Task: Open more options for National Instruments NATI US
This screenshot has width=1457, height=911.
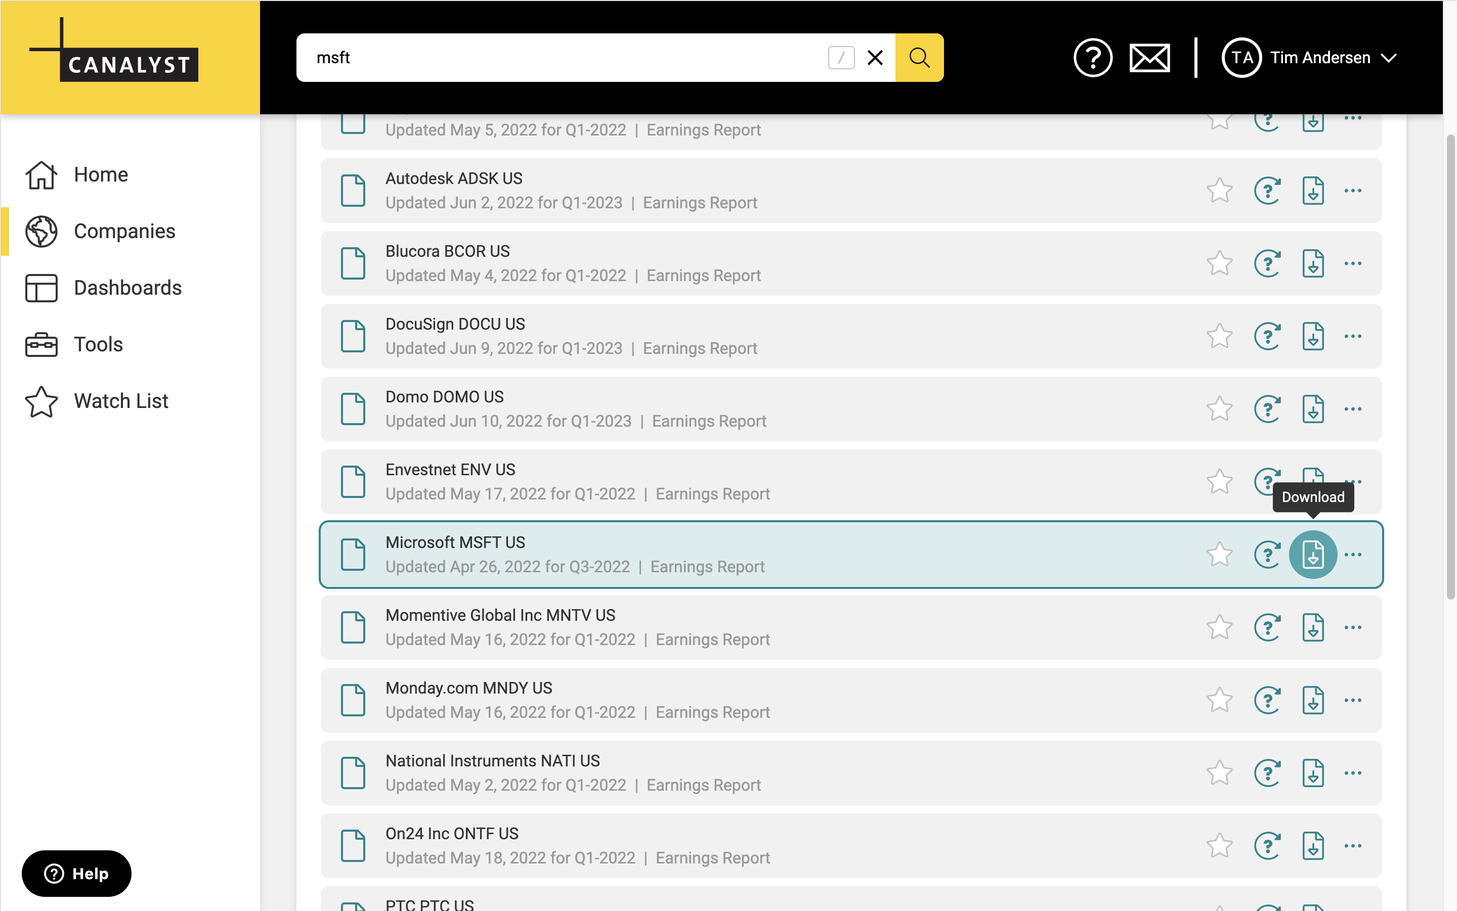Action: 1353,773
